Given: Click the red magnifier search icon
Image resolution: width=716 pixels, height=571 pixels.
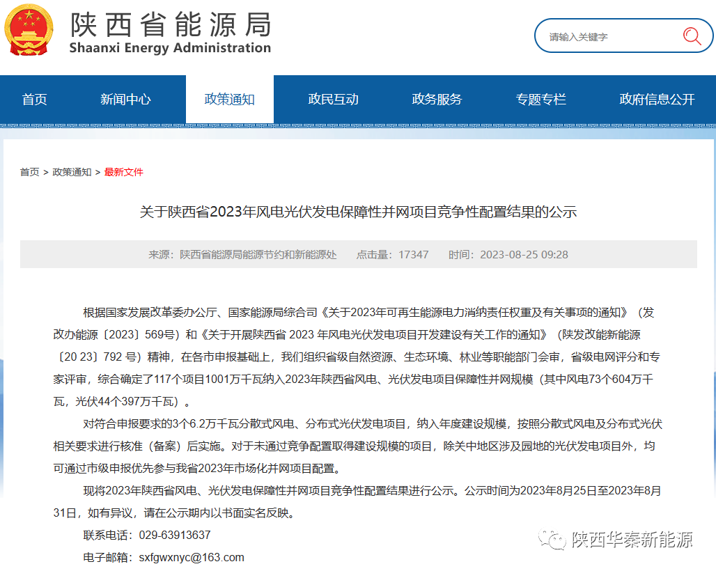Looking at the screenshot, I should pyautogui.click(x=692, y=36).
